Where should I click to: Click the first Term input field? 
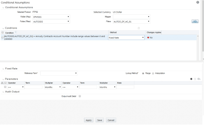(33, 87)
